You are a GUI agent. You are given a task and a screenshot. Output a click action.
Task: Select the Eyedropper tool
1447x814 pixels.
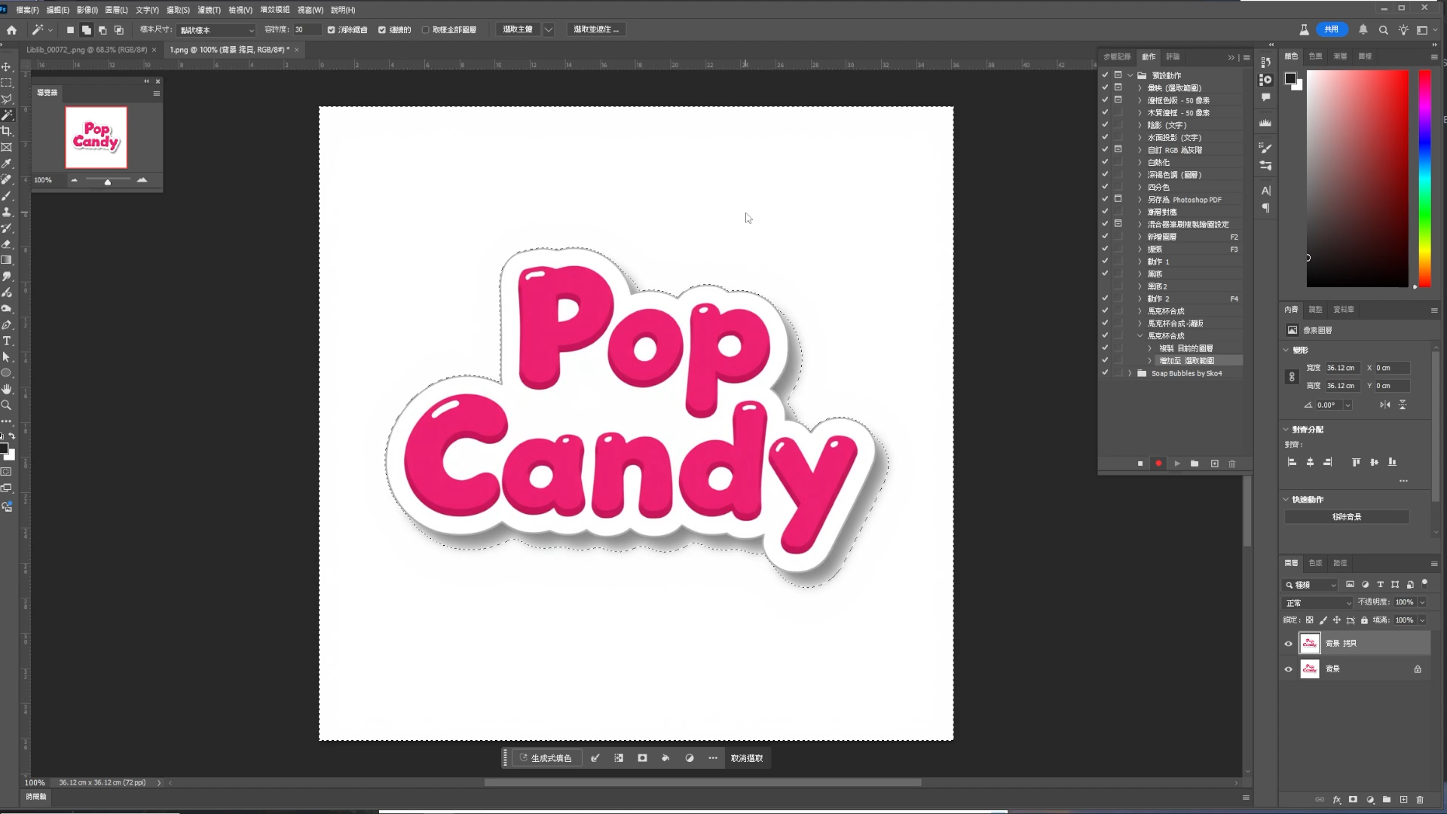[x=7, y=164]
